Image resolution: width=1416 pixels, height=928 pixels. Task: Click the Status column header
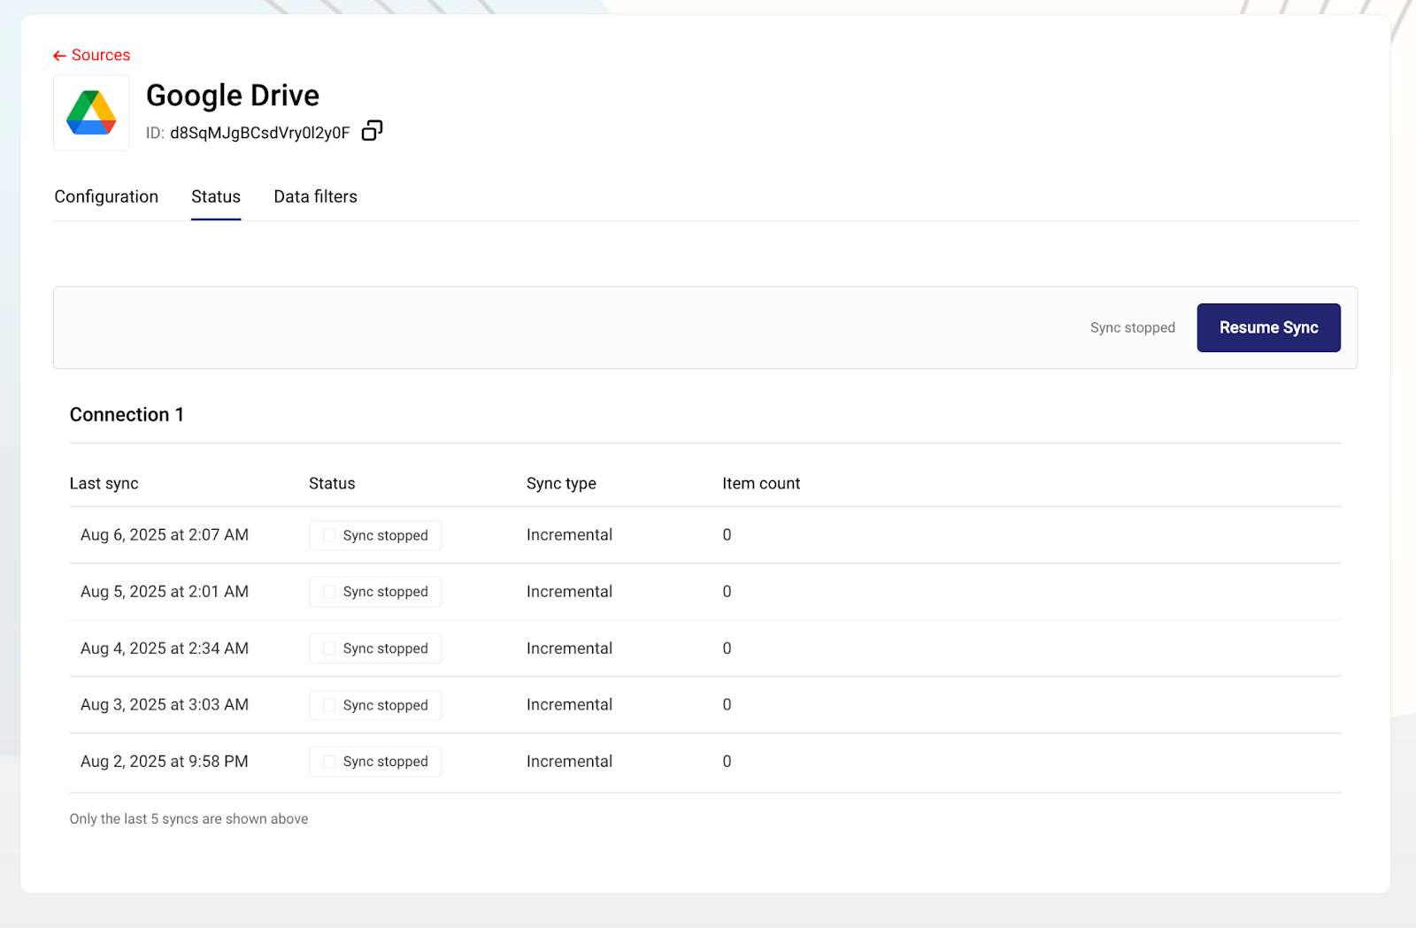[332, 483]
